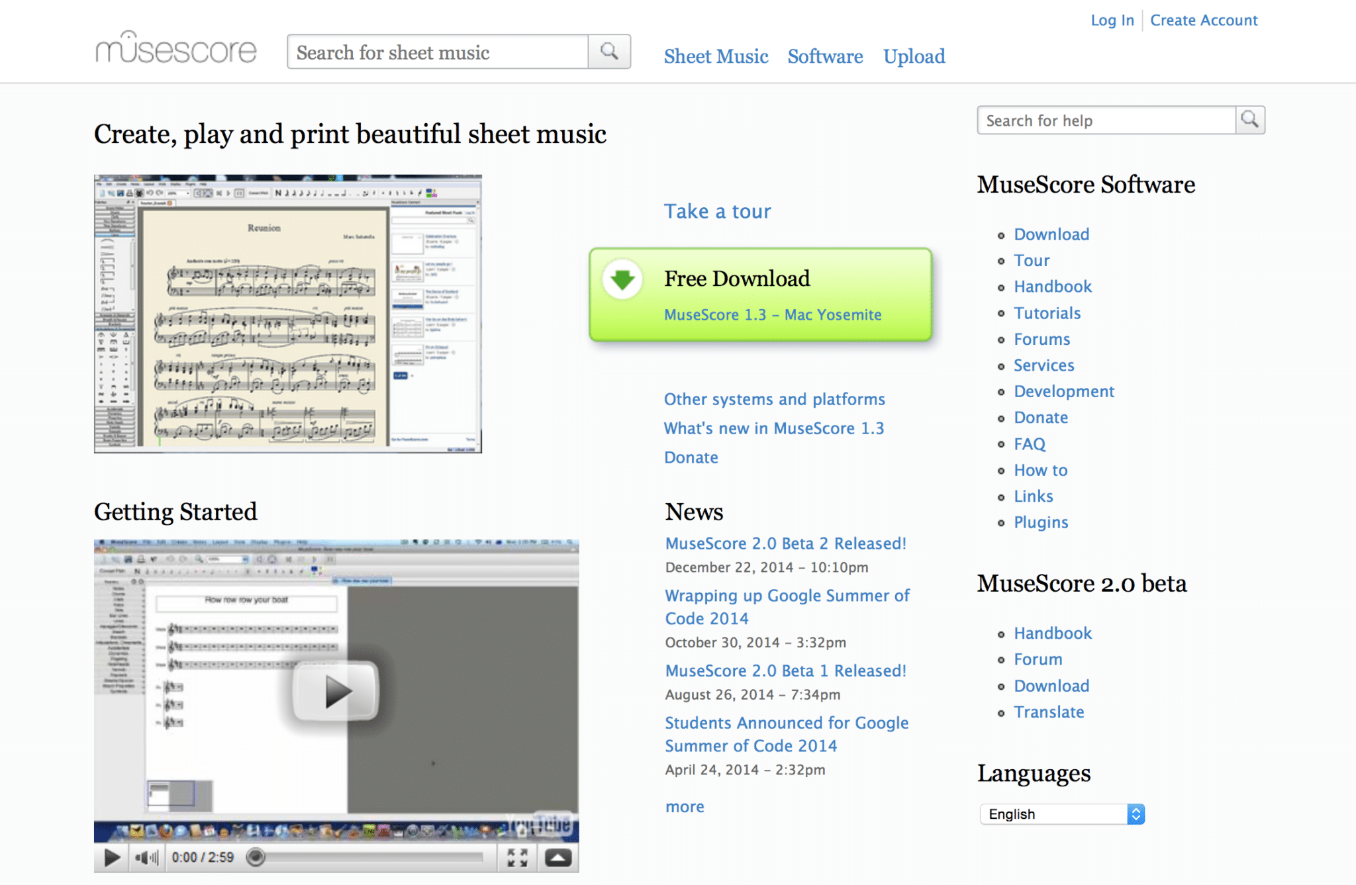Open What's new in MuseScore 1.3
Image resolution: width=1356 pixels, height=885 pixels.
pos(774,428)
